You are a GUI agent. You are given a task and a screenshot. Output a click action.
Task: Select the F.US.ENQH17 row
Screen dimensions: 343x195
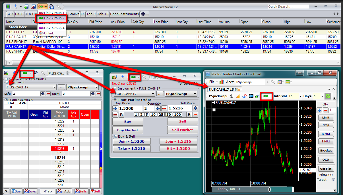pos(172,42)
